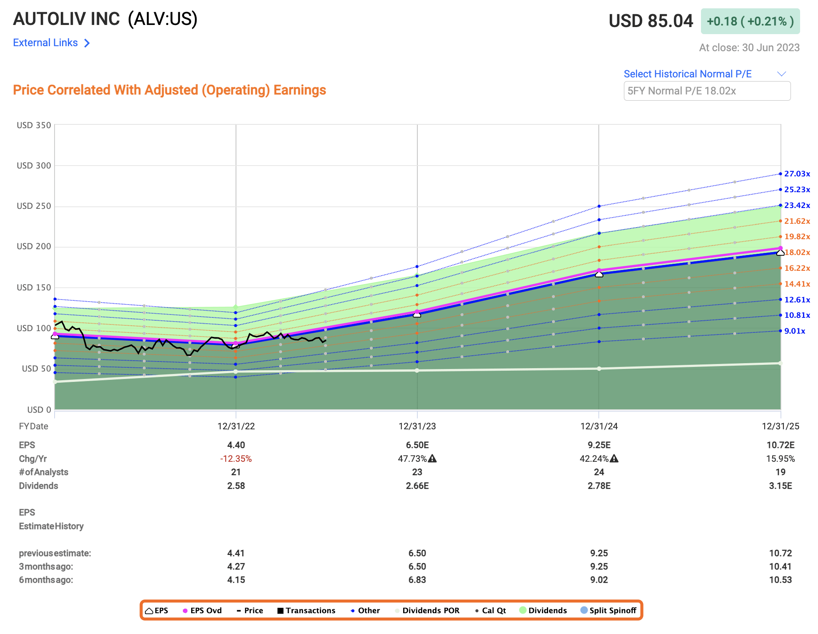This screenshot has height=634, width=818.
Task: Toggle Split Spinoff legend entry
Action: [x=609, y=611]
